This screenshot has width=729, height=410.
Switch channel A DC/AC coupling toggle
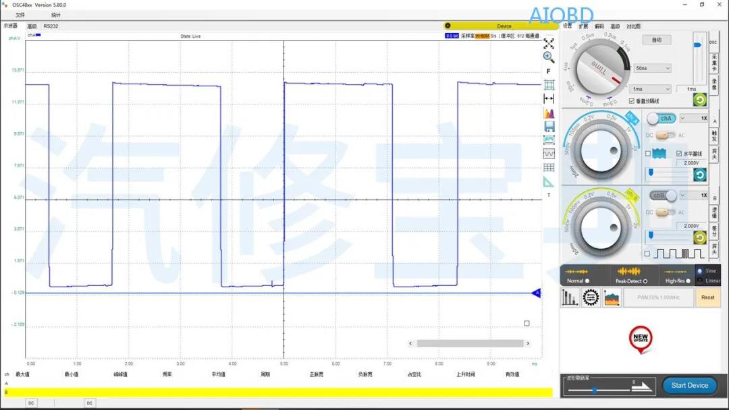[666, 136]
